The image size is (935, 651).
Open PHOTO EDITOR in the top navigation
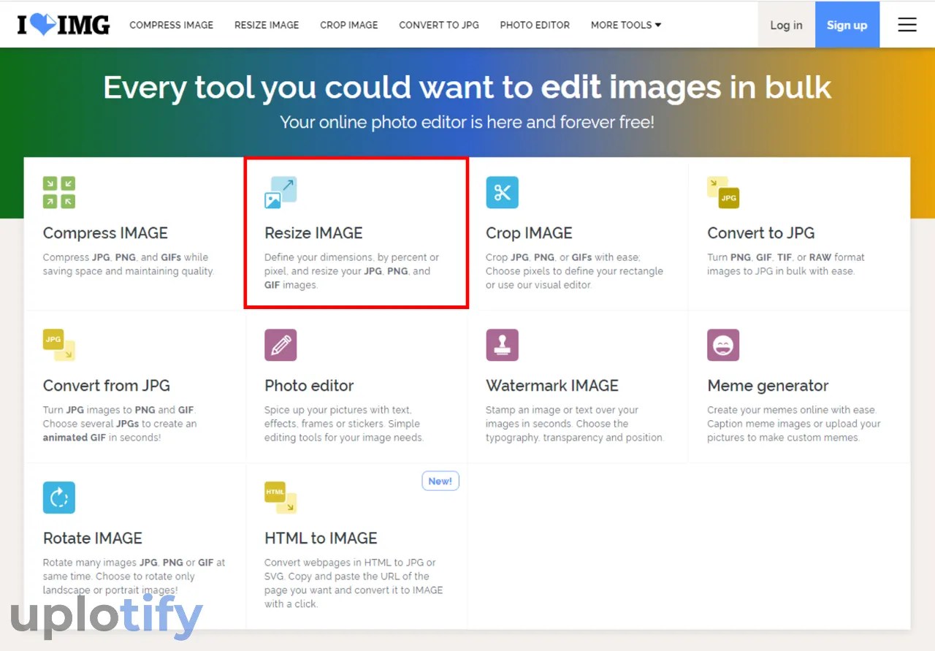(535, 25)
